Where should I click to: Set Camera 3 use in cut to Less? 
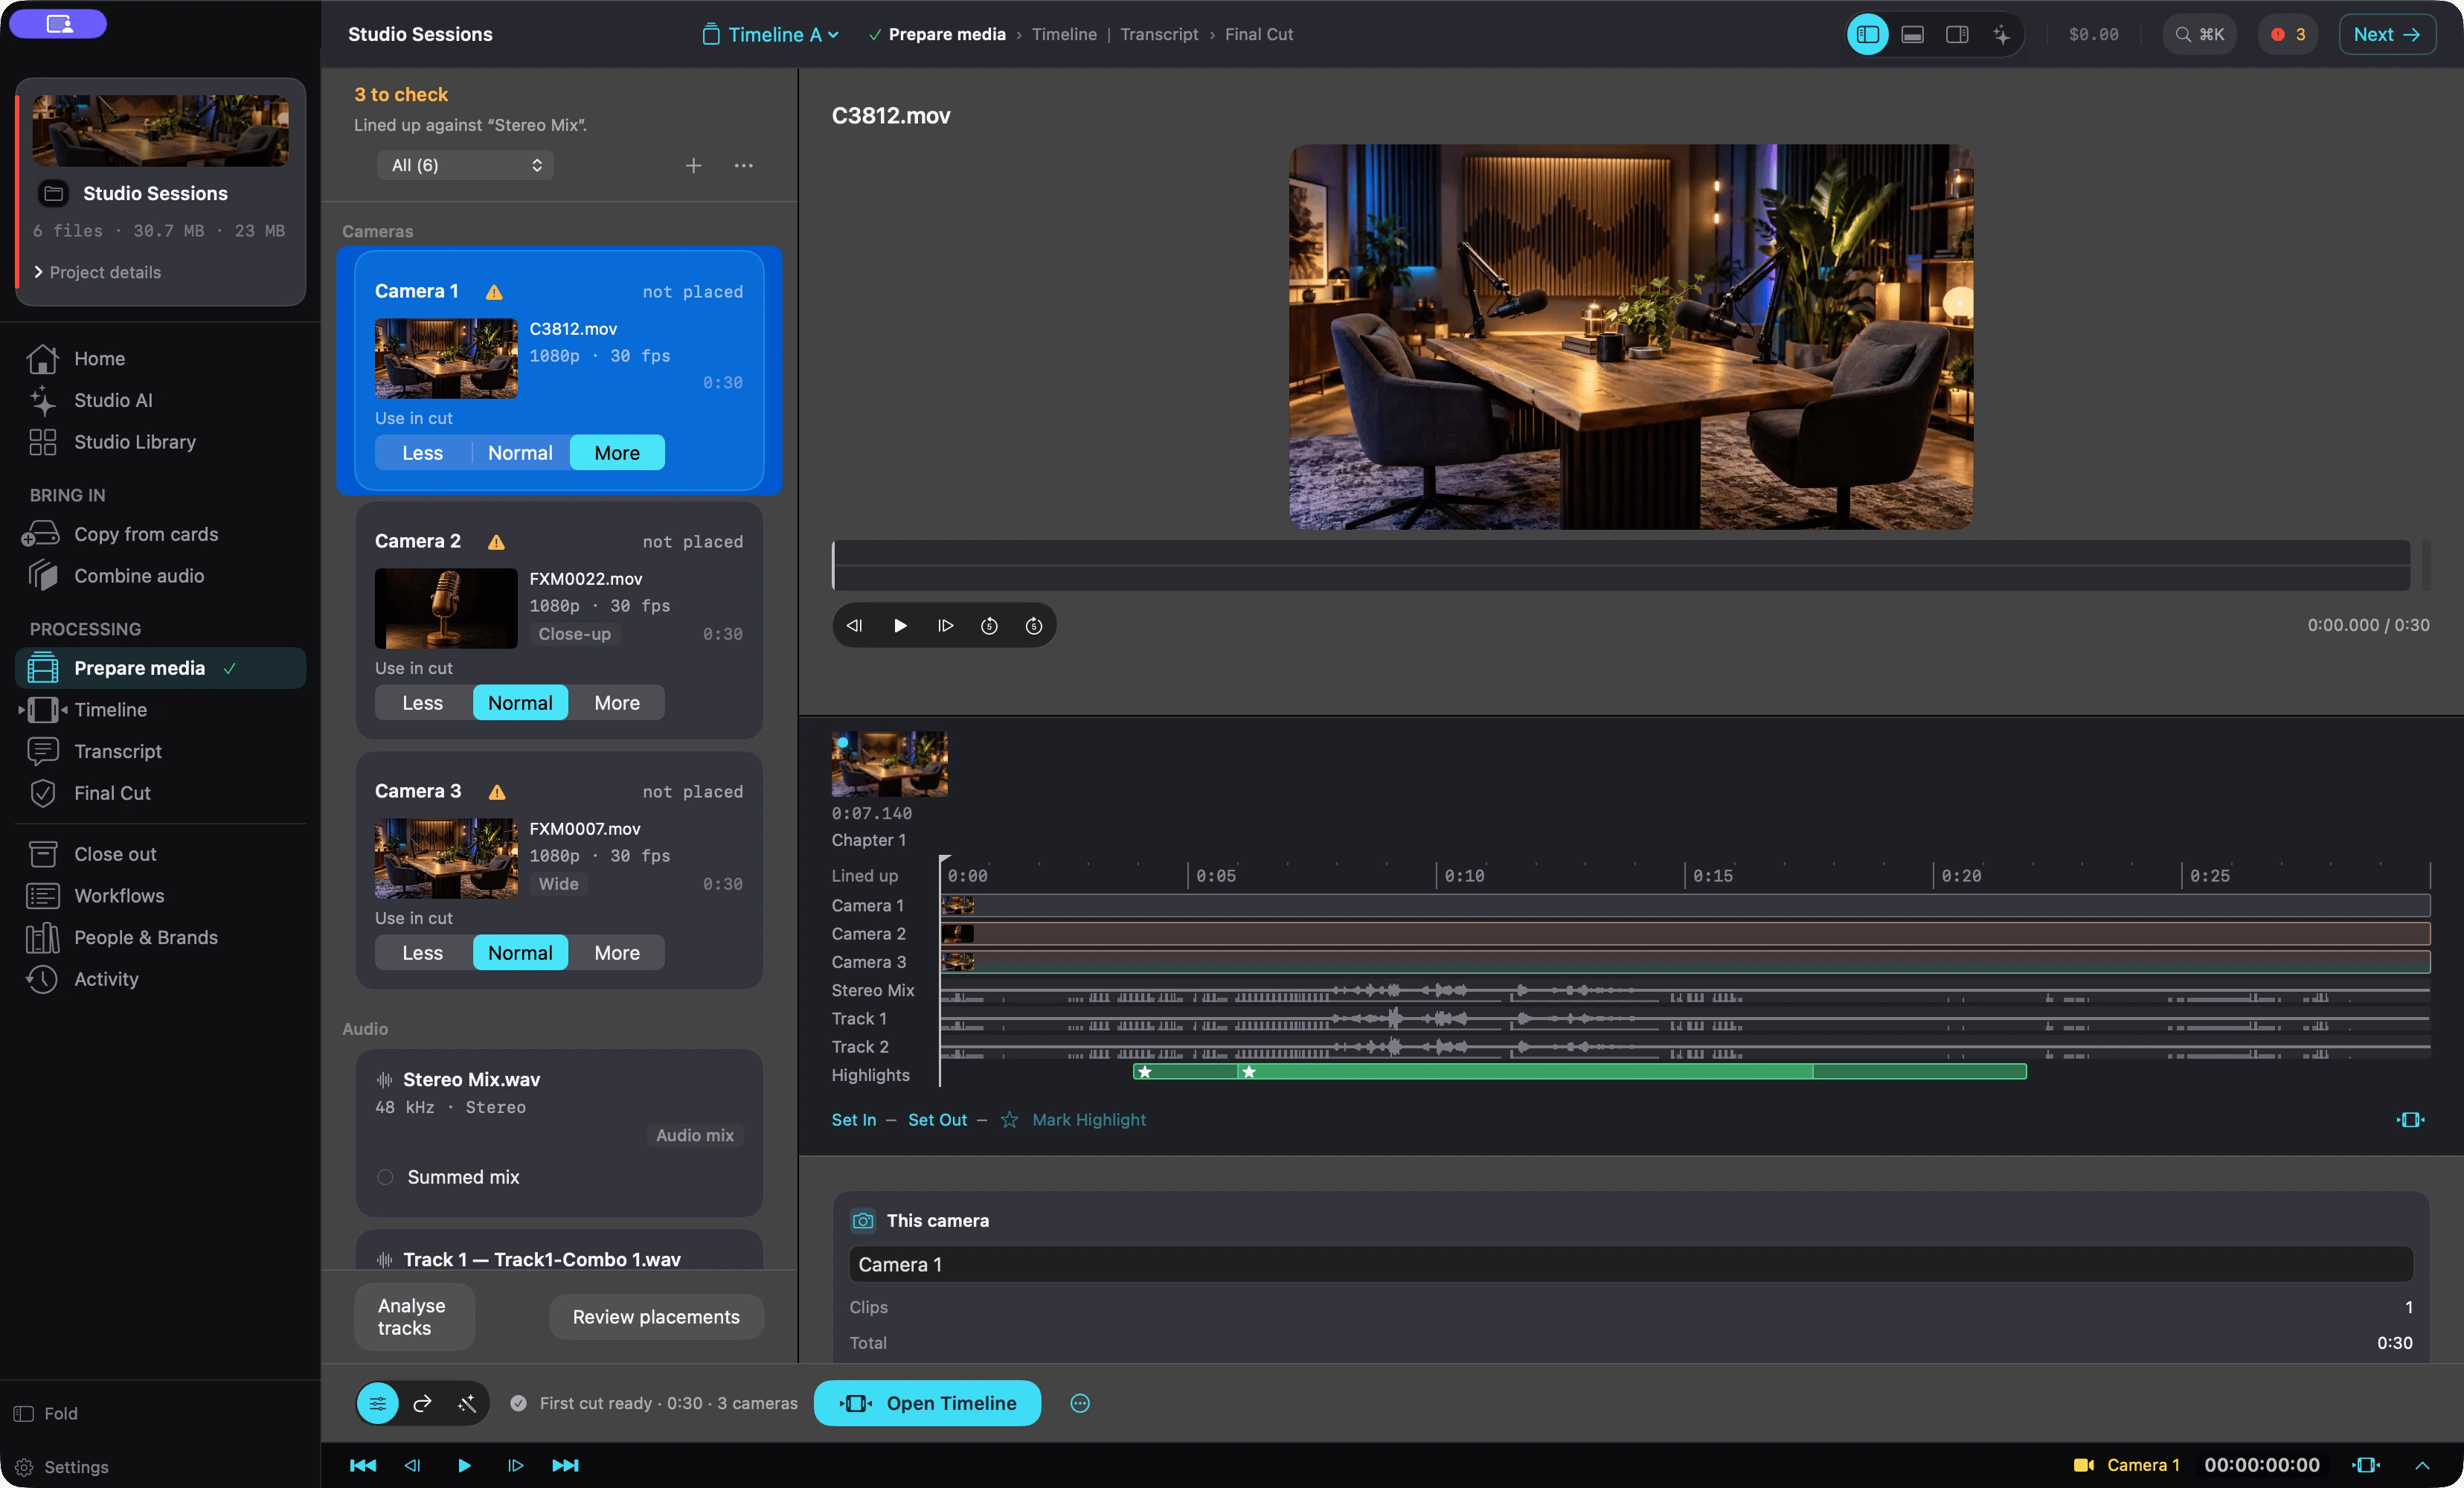tap(422, 953)
